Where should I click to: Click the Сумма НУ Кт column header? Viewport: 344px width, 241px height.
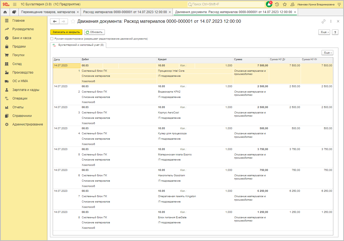(x=317, y=60)
